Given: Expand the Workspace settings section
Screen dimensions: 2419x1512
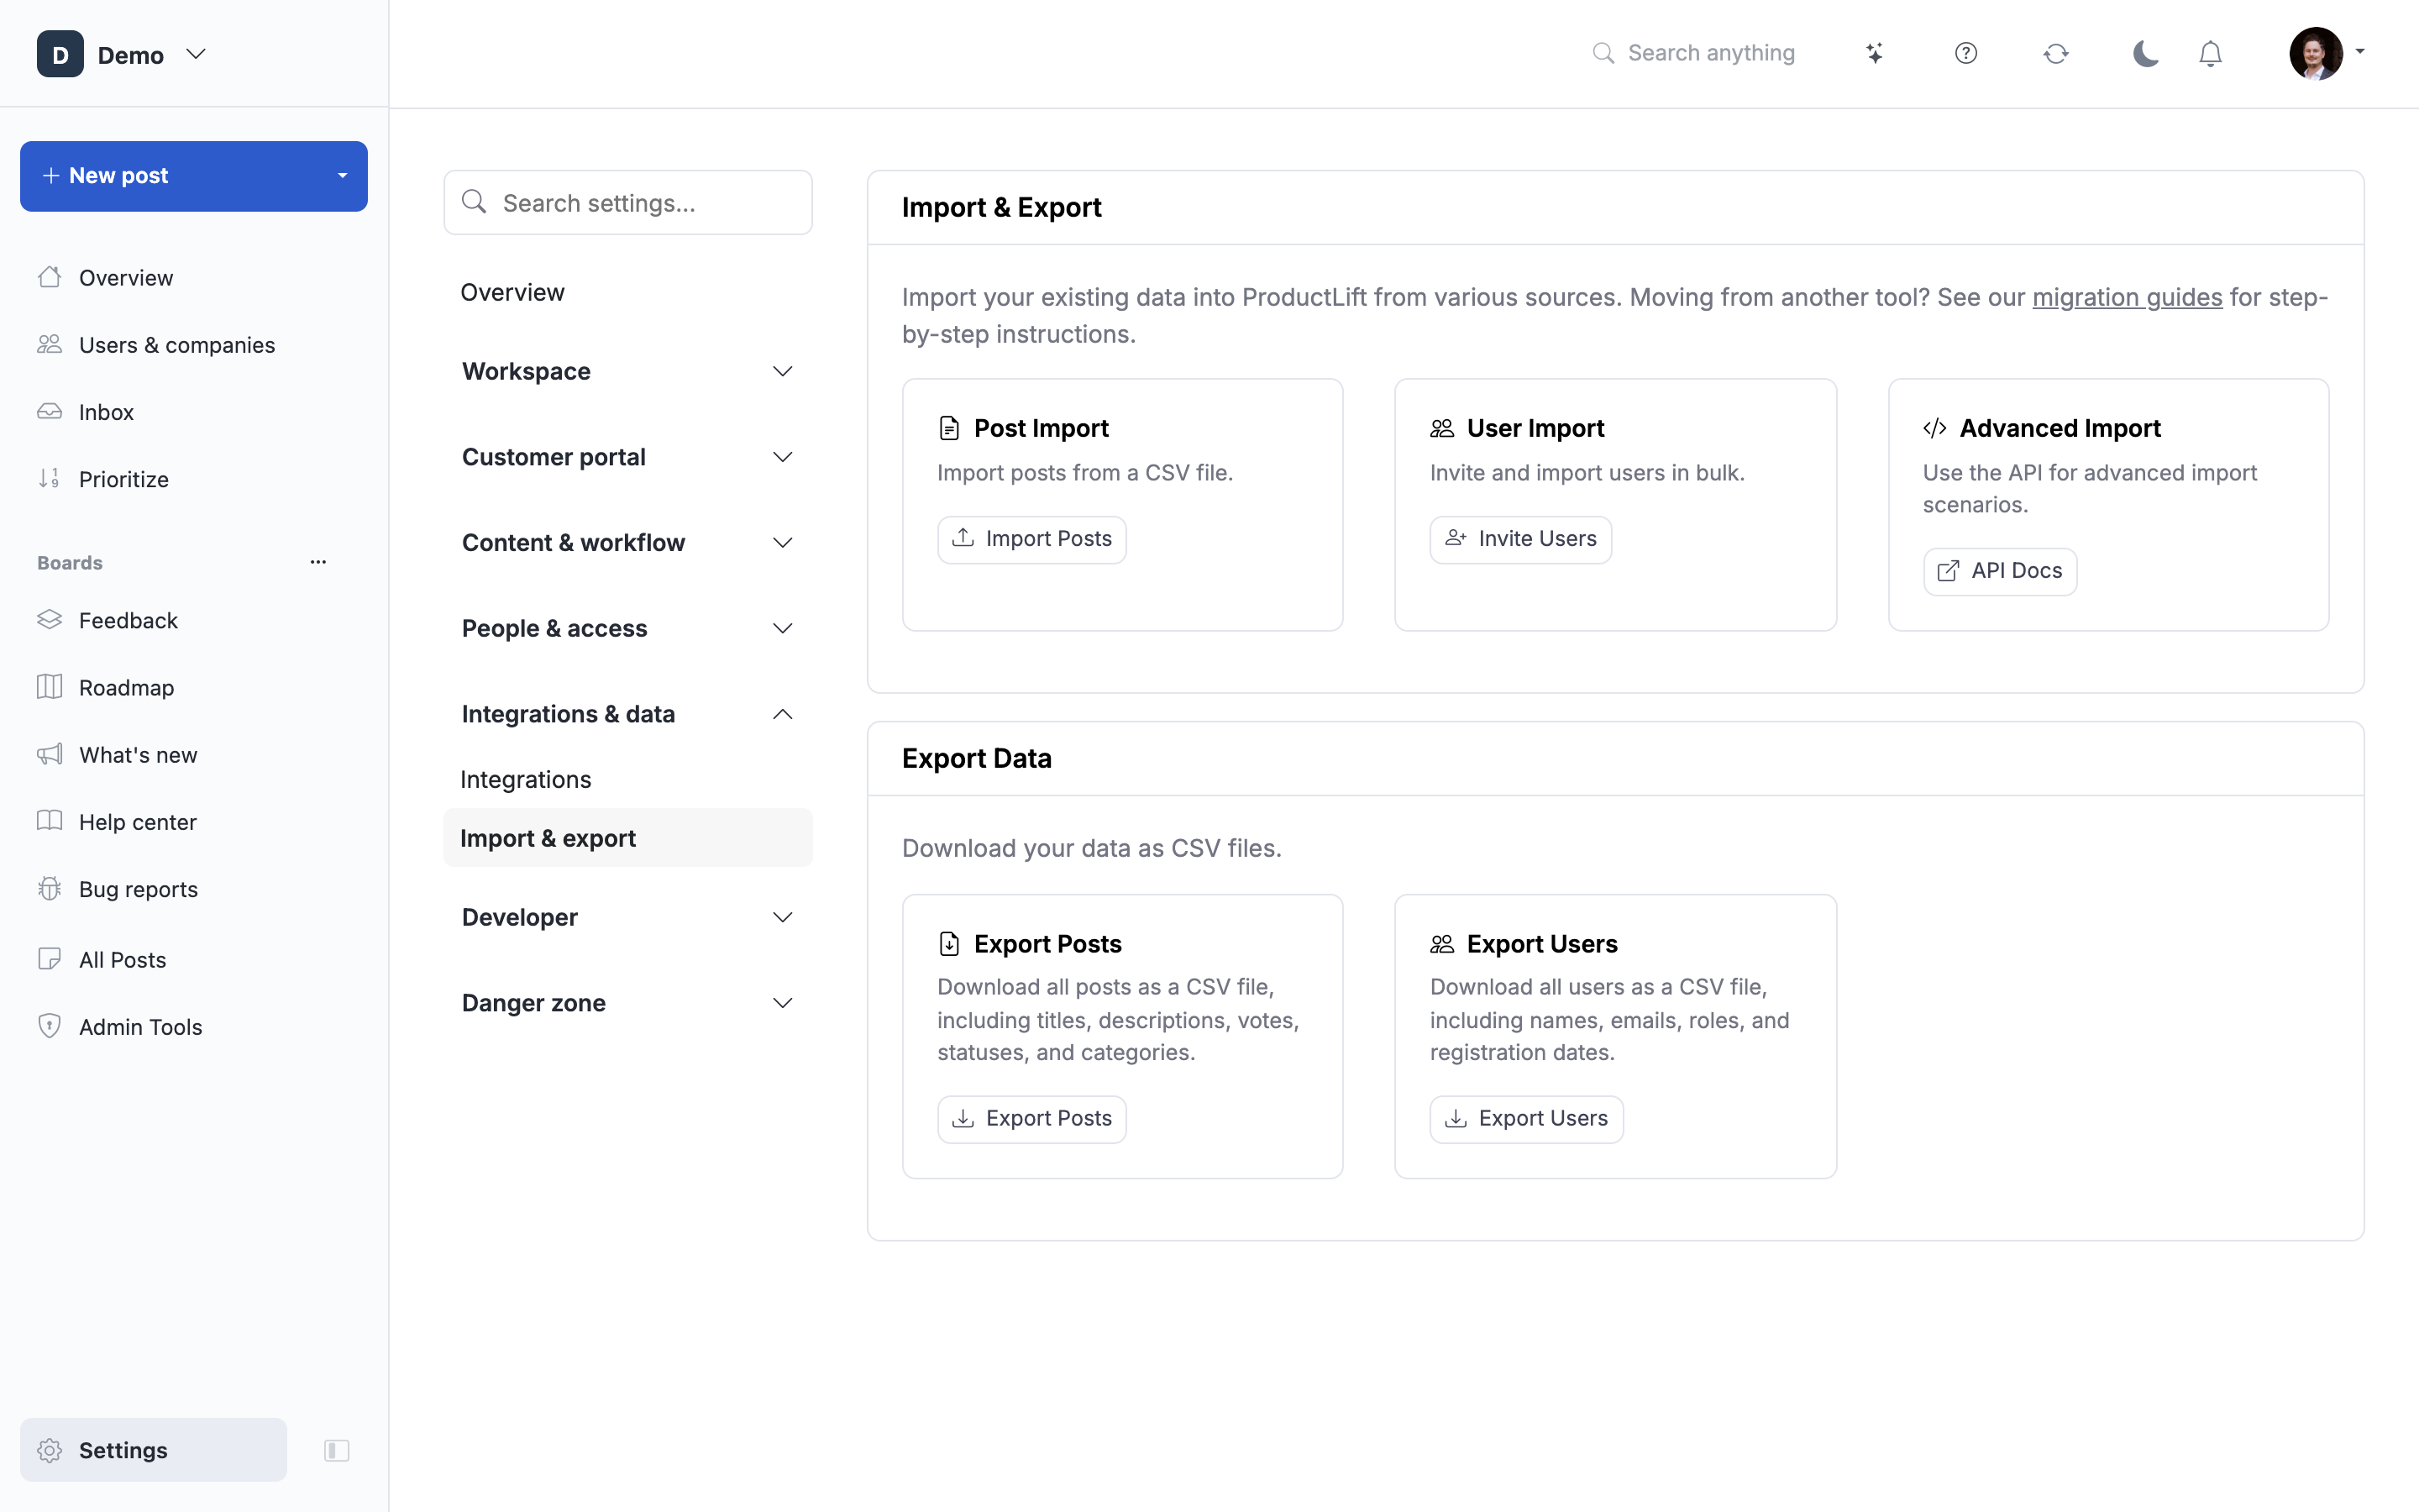Looking at the screenshot, I should 627,371.
